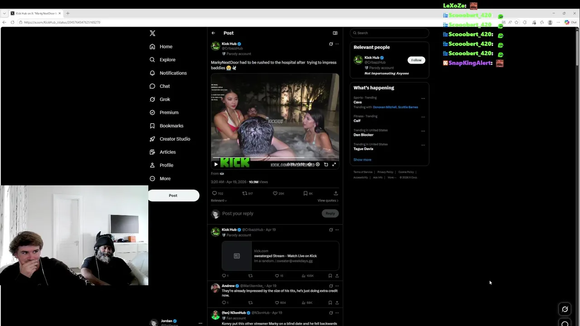This screenshot has height=326, width=580.
Task: Bookmark the main post showing 6K
Action: pyautogui.click(x=308, y=193)
